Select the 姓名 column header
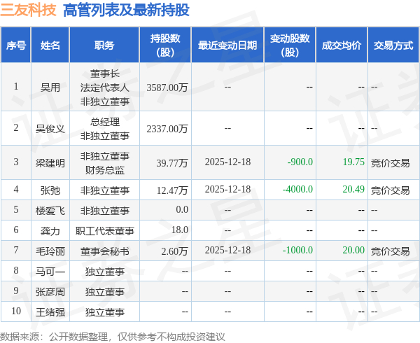 coord(50,45)
